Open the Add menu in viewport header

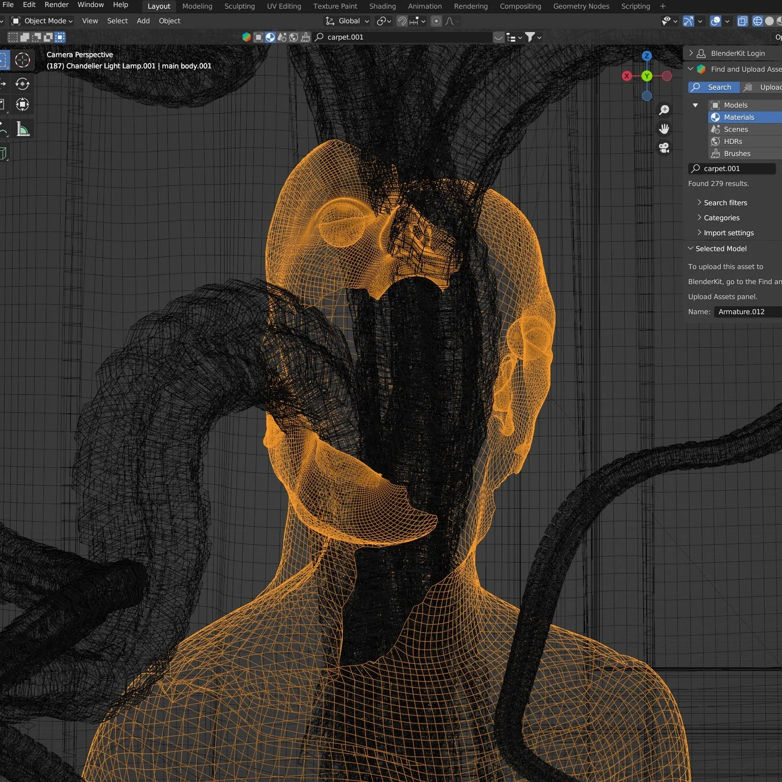point(143,21)
